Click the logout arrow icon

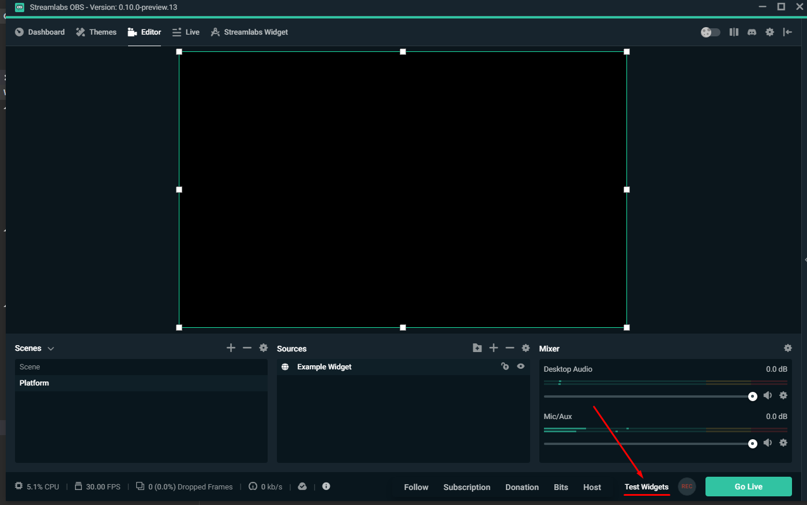(x=787, y=32)
